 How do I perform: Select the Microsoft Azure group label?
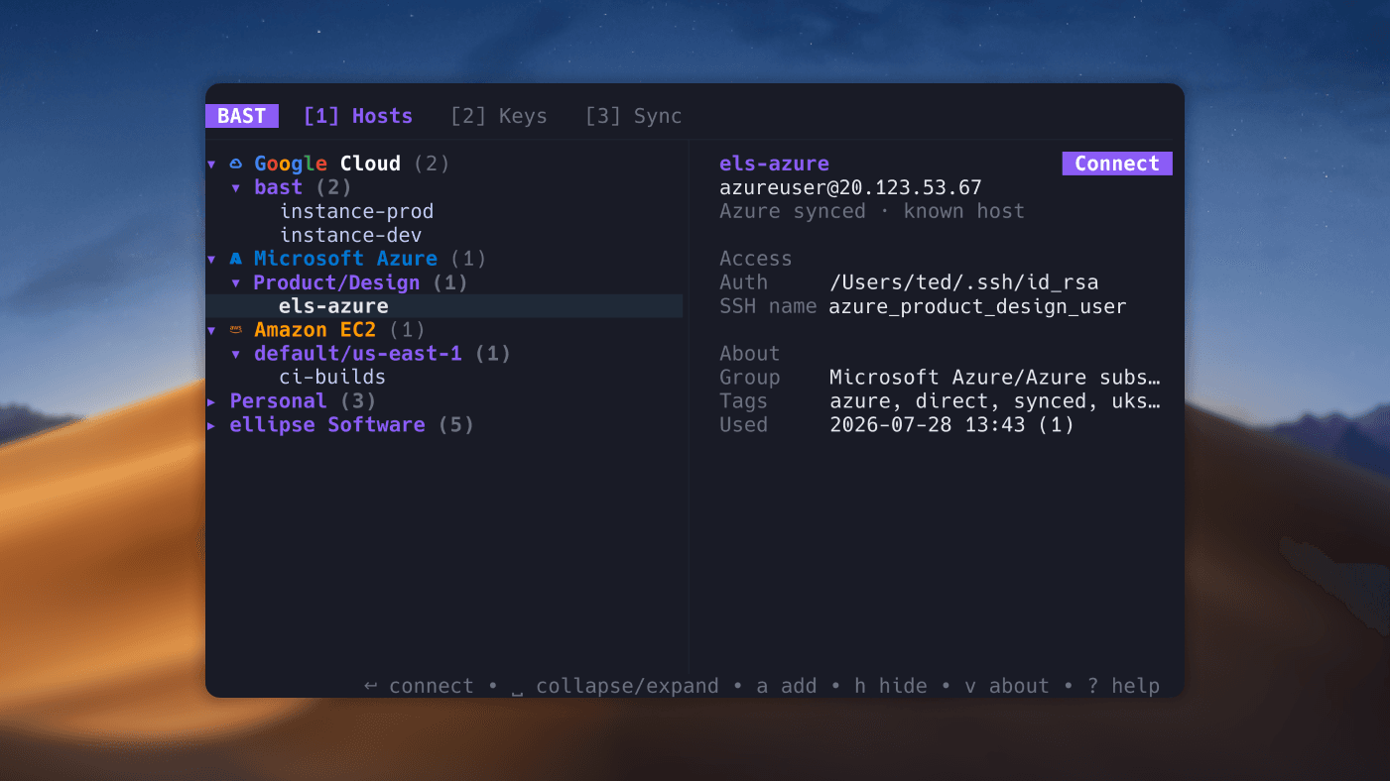click(x=345, y=259)
